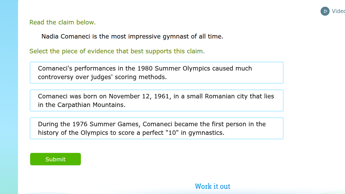345x194 pixels.
Task: Pick the perfect "10" in gymnastics answer
Action: click(x=157, y=128)
